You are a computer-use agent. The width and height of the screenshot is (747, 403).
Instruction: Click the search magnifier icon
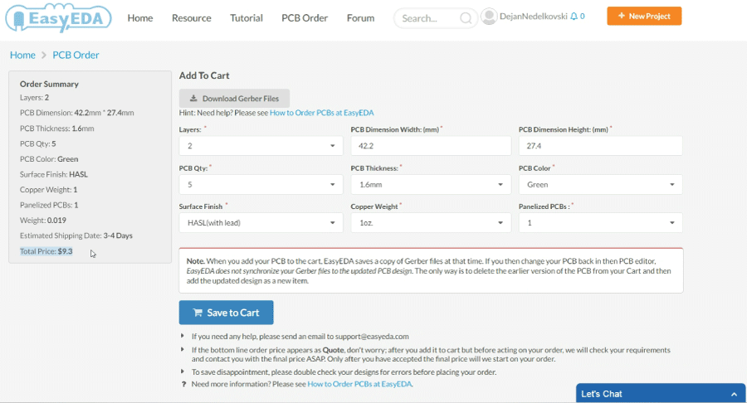[466, 18]
